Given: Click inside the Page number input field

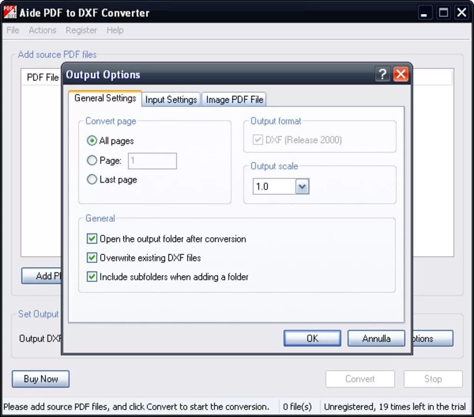Looking at the screenshot, I should [x=152, y=161].
